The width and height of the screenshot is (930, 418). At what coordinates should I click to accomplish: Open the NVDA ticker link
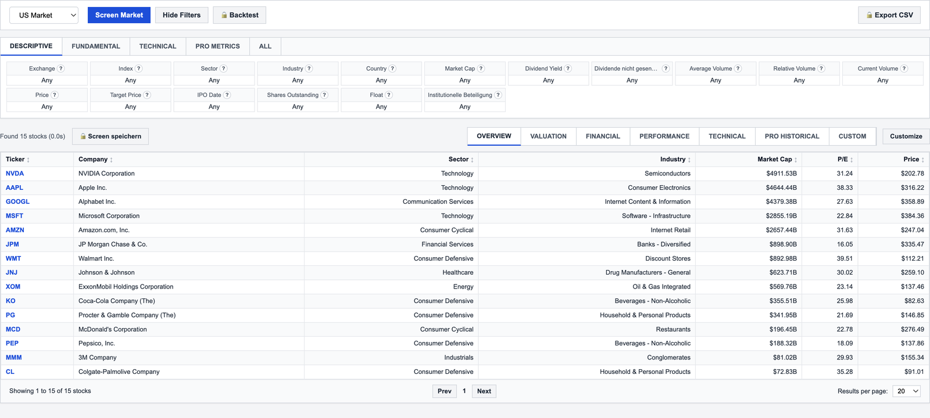click(15, 174)
